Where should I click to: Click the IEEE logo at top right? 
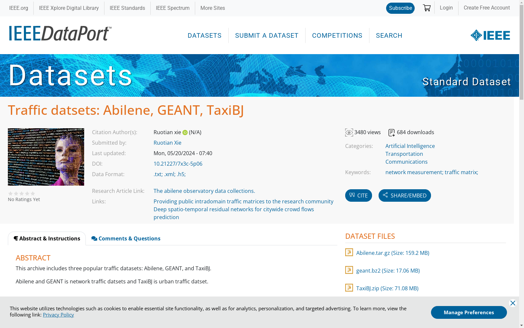[x=490, y=35]
